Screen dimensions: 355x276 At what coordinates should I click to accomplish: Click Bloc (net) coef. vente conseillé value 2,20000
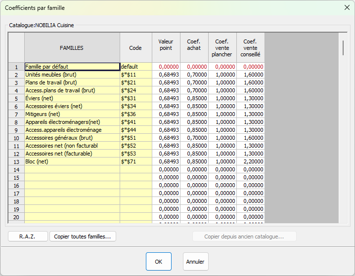click(x=250, y=161)
